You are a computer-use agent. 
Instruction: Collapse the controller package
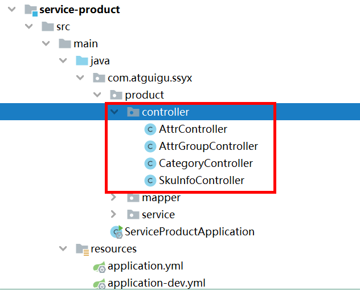point(114,112)
